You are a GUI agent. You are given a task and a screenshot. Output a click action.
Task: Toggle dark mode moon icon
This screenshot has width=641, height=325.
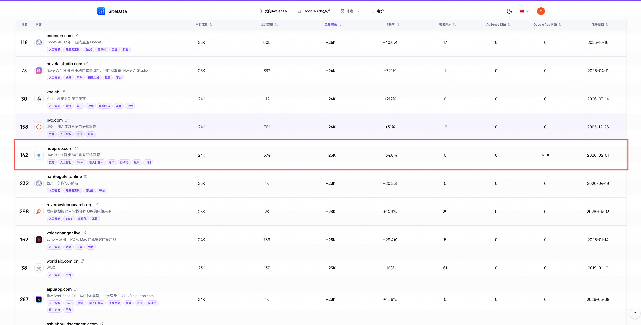pyautogui.click(x=509, y=11)
